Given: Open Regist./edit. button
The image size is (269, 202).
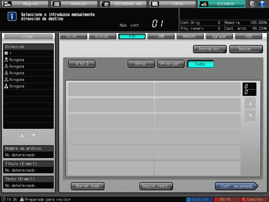Looking at the screenshot, I should (156, 186).
